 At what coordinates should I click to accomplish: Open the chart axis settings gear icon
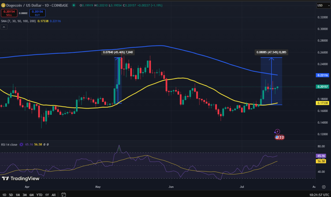(324, 187)
